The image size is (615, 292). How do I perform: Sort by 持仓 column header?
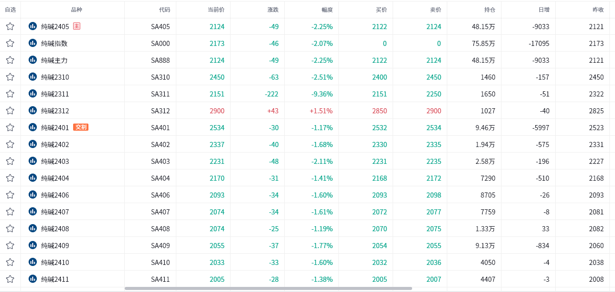click(489, 10)
